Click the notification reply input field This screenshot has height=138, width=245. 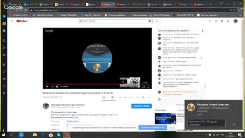pos(206,123)
